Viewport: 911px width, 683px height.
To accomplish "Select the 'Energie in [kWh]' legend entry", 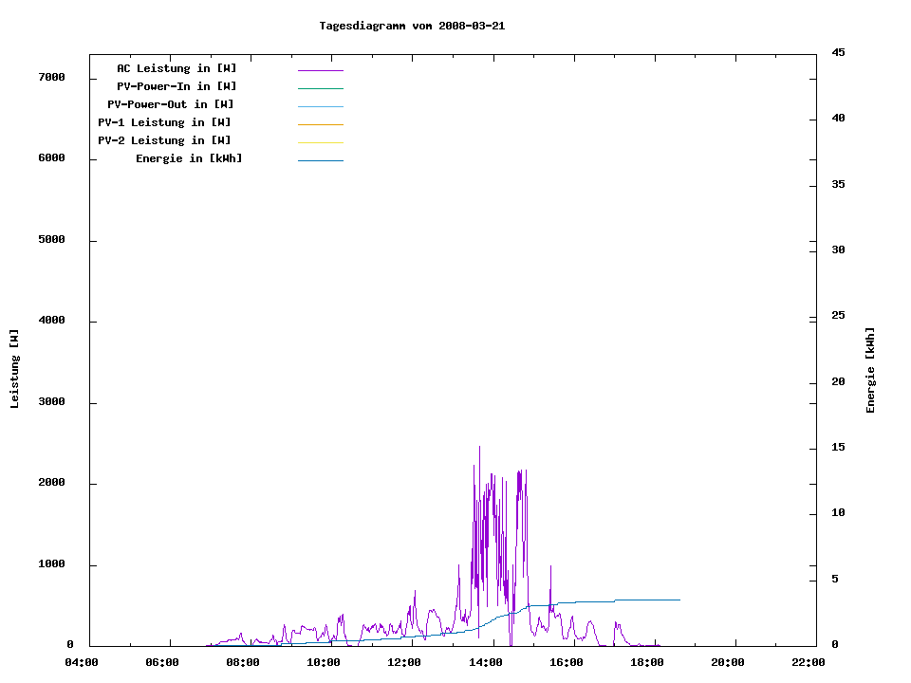I will (189, 158).
